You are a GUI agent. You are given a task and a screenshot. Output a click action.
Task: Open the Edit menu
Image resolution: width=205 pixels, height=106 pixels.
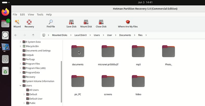tap(22, 15)
